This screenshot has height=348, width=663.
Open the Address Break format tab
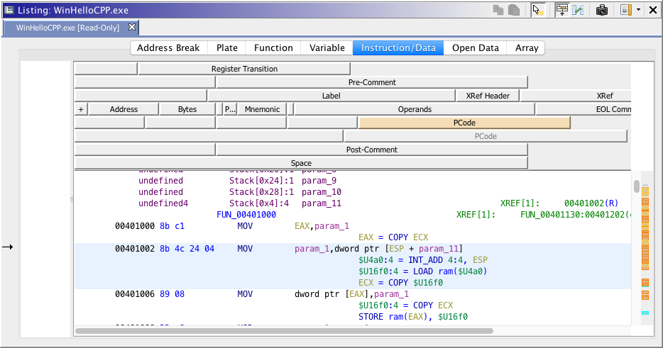click(168, 48)
